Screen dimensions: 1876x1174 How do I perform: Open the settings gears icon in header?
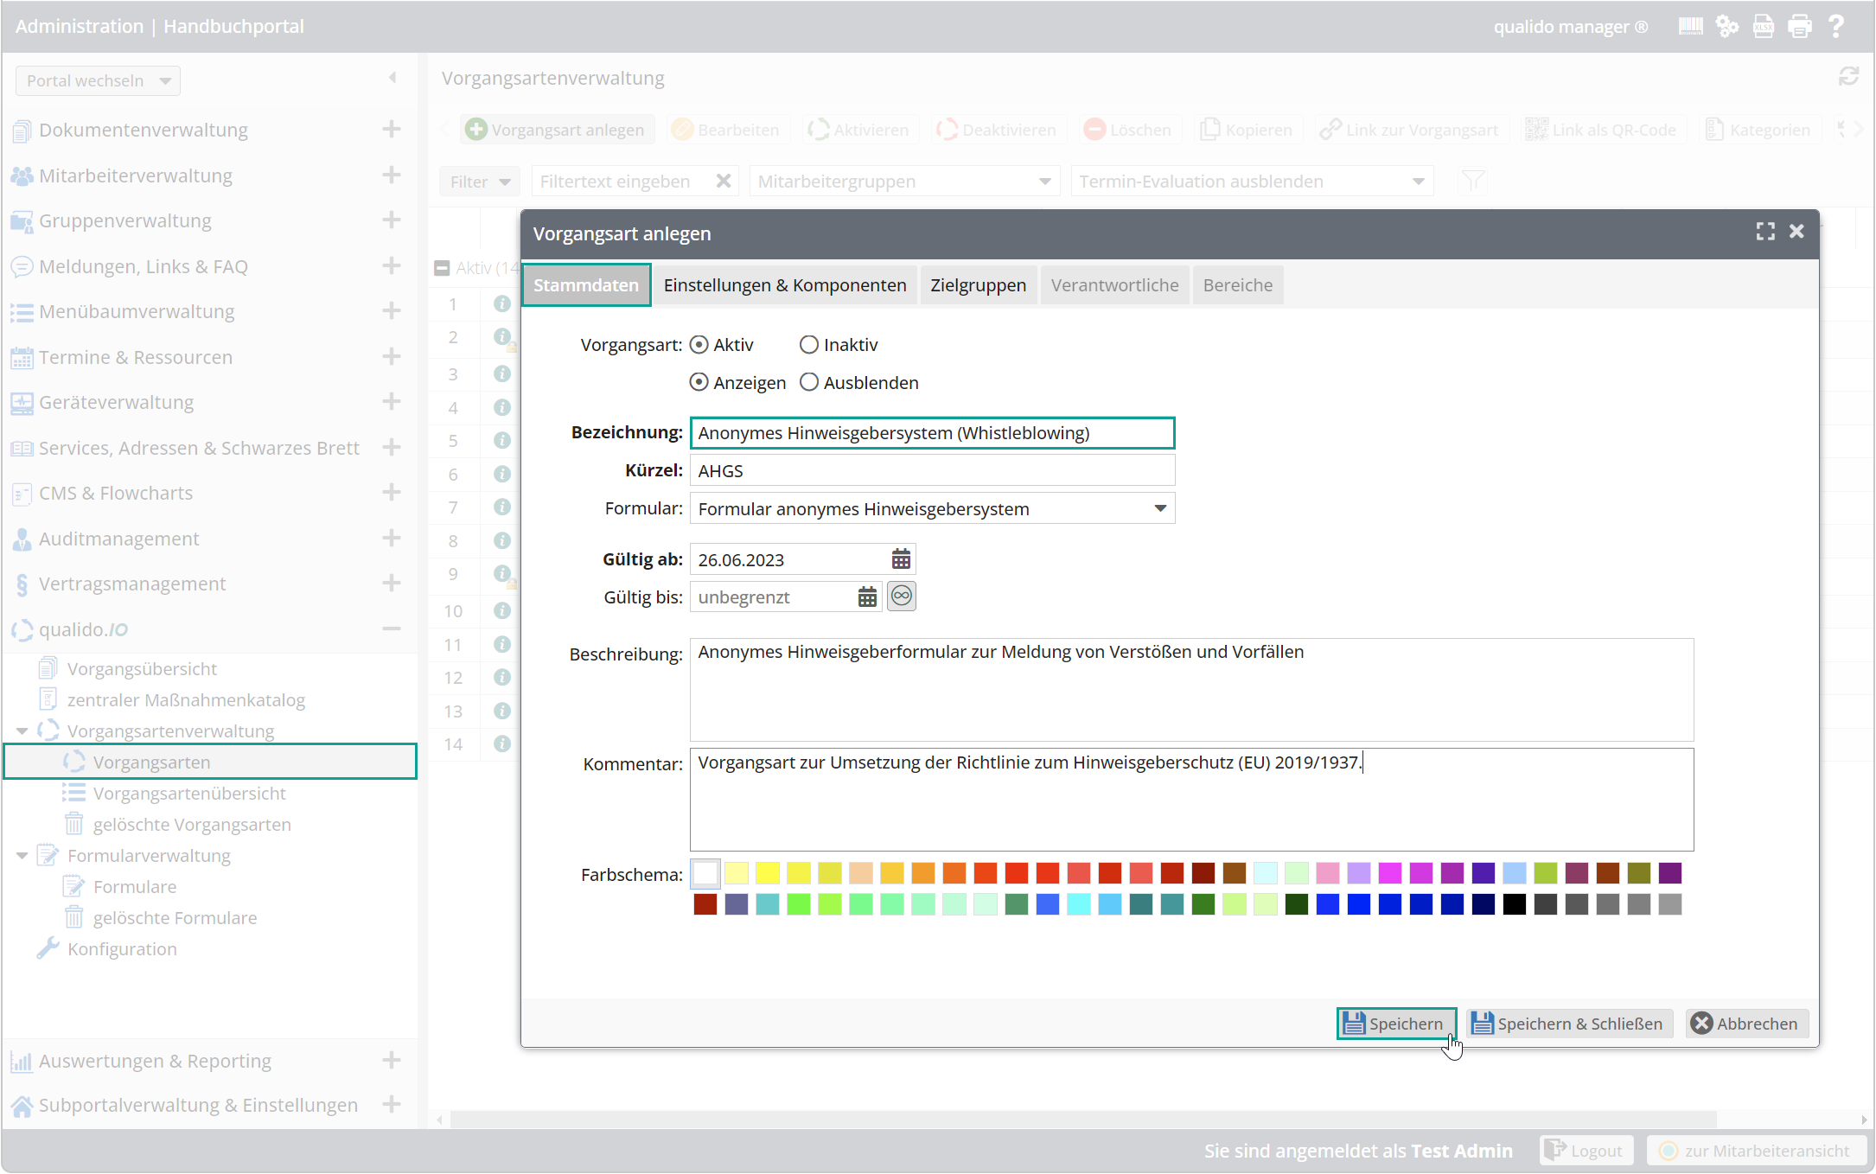coord(1727,27)
